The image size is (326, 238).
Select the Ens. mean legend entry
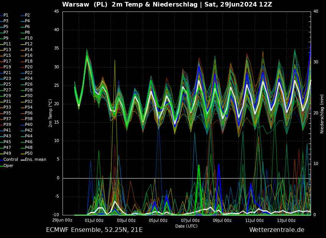pyautogui.click(x=36, y=159)
